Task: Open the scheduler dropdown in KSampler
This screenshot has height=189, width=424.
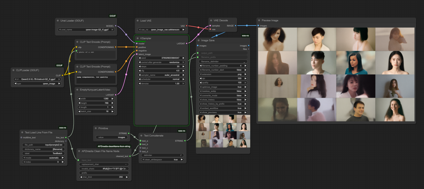Action: 161,79
